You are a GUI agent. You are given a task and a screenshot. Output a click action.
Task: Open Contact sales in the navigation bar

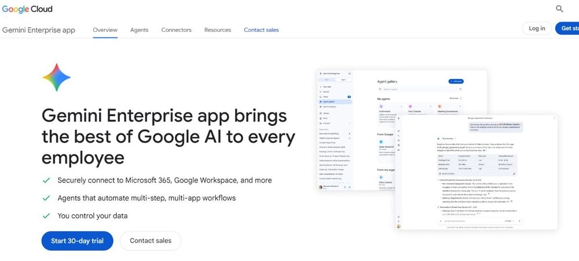pos(262,30)
